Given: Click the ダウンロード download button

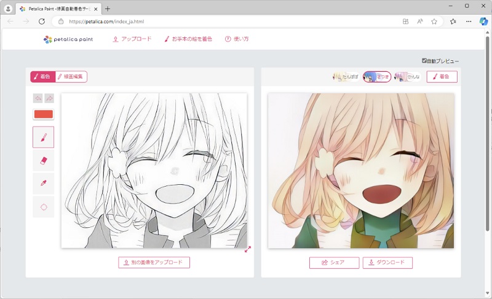Looking at the screenshot, I should click(387, 263).
